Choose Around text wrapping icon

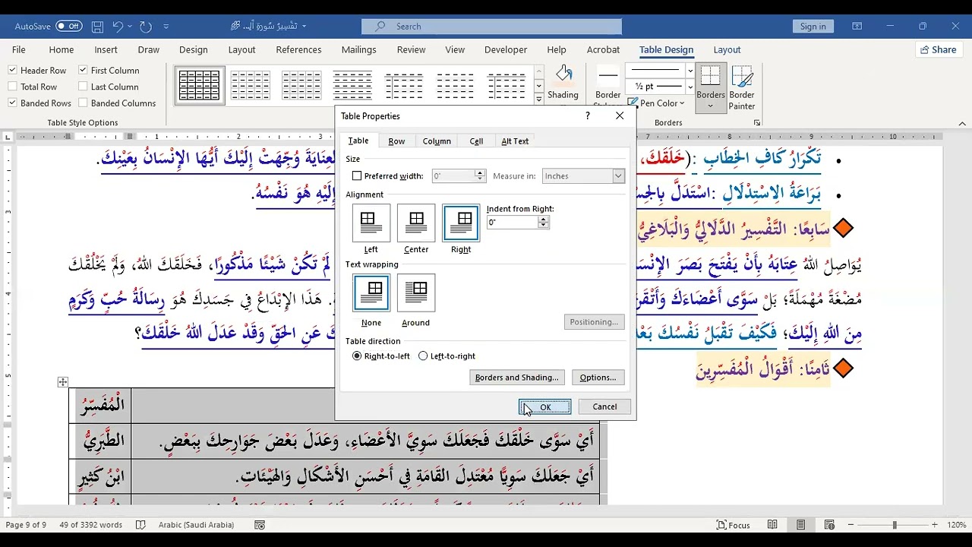pyautogui.click(x=416, y=292)
